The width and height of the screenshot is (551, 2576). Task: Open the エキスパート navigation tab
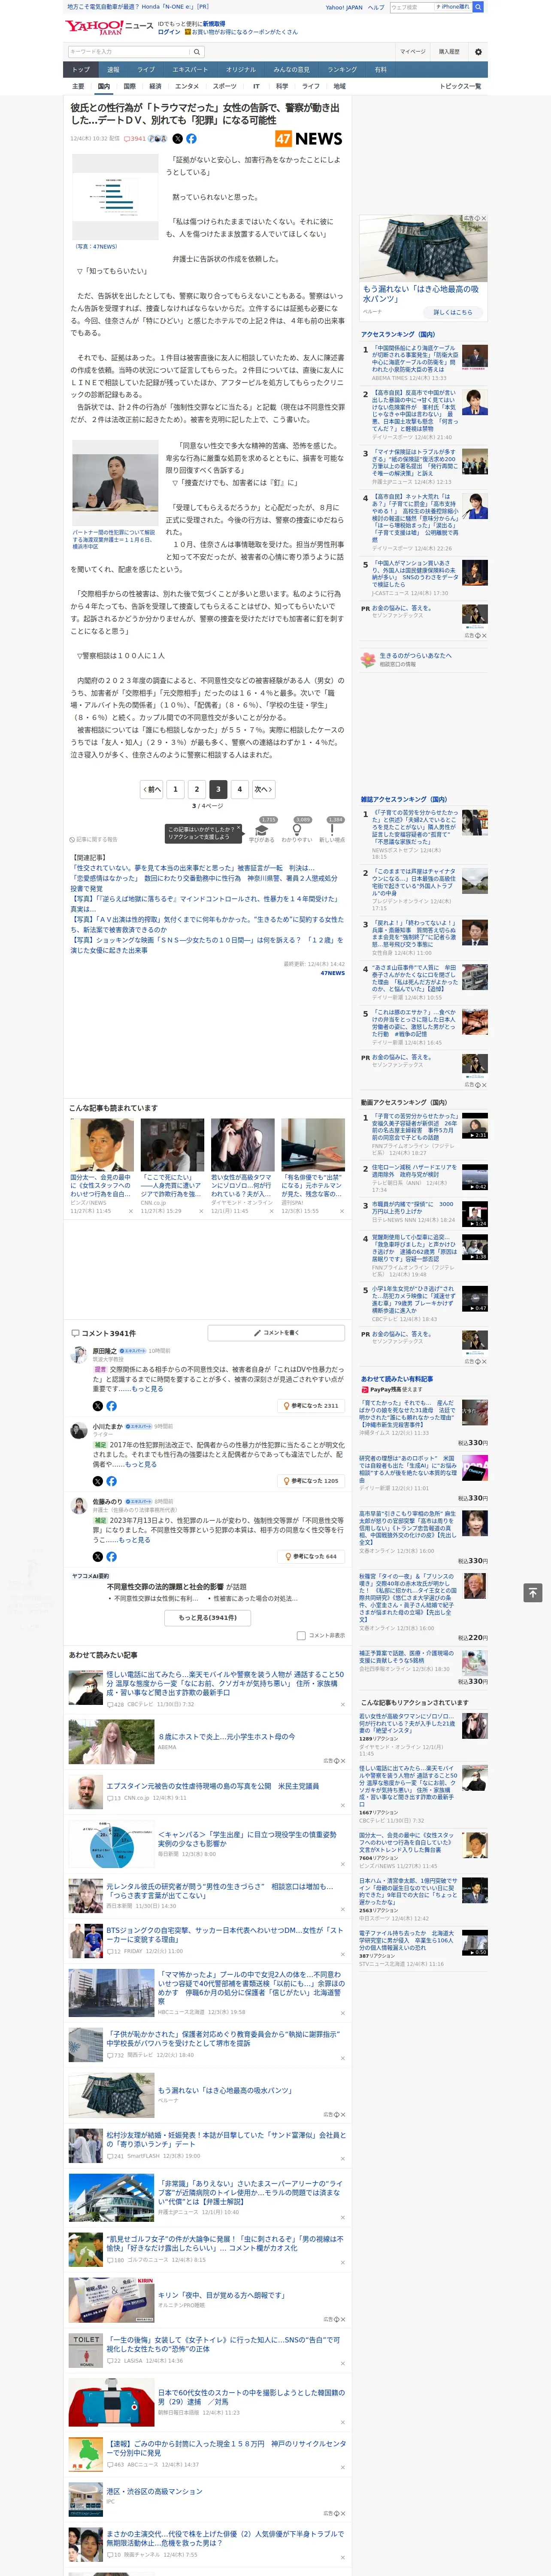pos(190,70)
